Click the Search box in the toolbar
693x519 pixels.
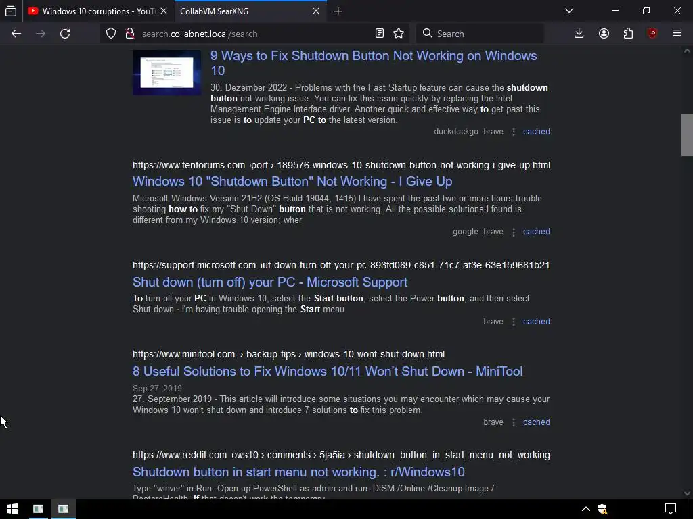coord(480,34)
